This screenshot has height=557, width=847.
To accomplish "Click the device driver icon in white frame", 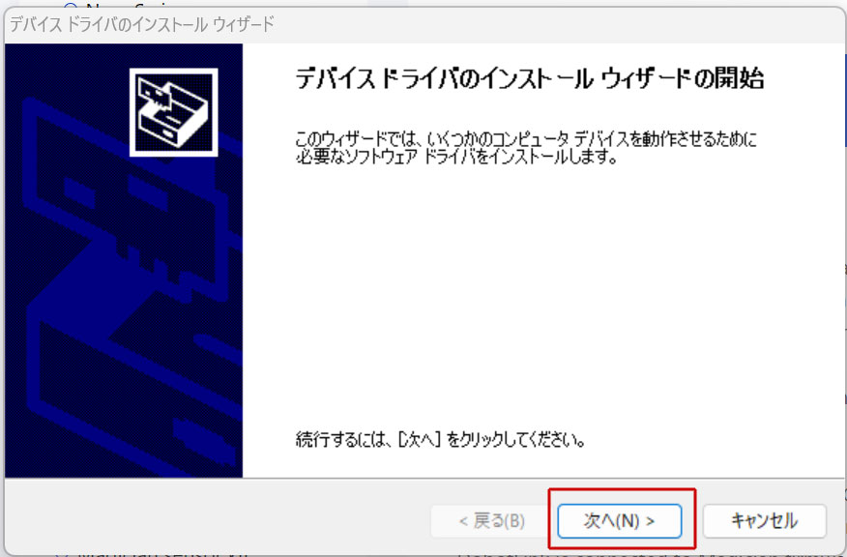I will [x=173, y=113].
